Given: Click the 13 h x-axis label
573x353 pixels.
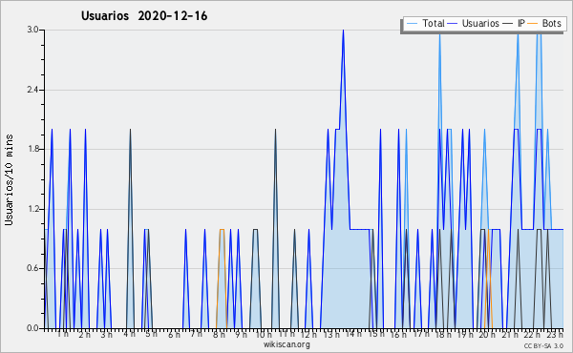Looking at the screenshot, I should coord(331,334).
